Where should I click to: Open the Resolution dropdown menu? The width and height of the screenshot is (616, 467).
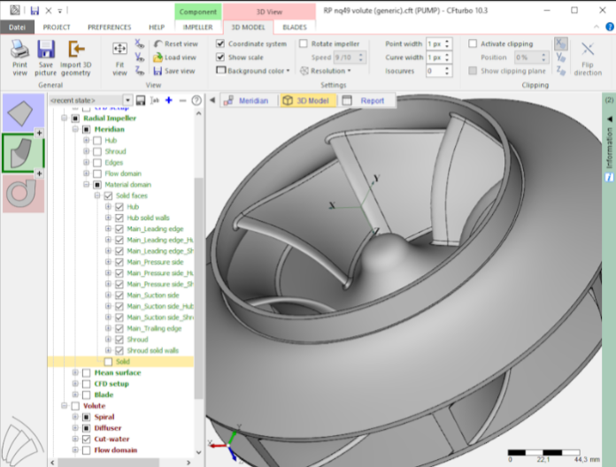coord(330,71)
